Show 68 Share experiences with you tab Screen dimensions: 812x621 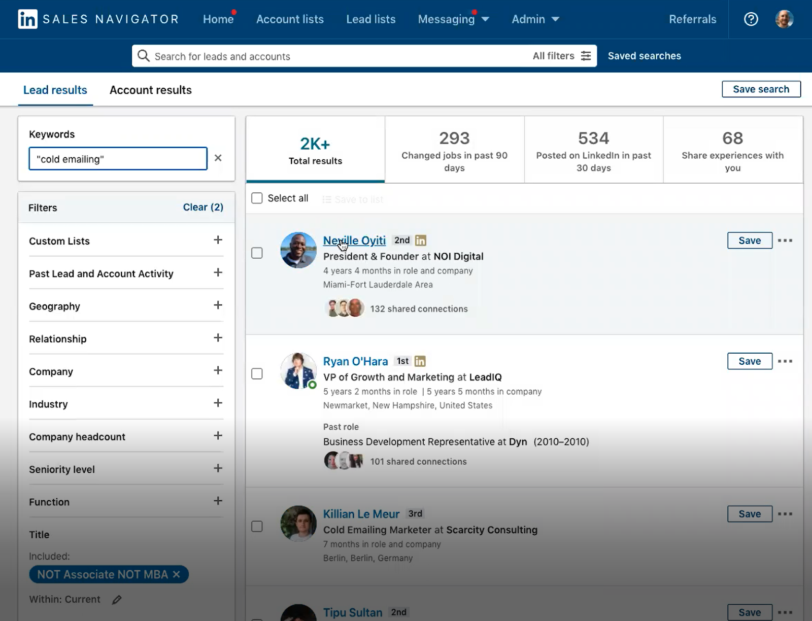pos(733,150)
